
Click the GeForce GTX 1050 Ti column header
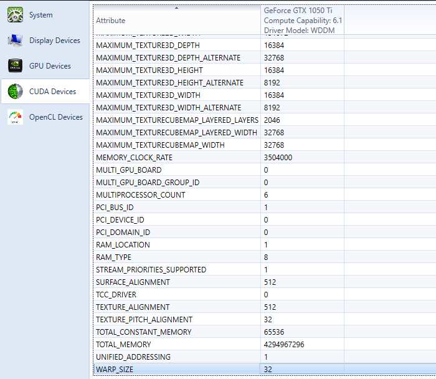point(303,21)
